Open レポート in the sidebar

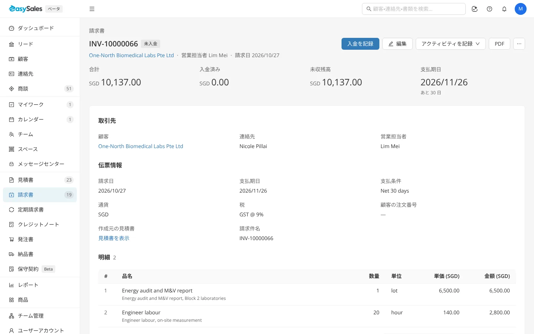pos(40,285)
